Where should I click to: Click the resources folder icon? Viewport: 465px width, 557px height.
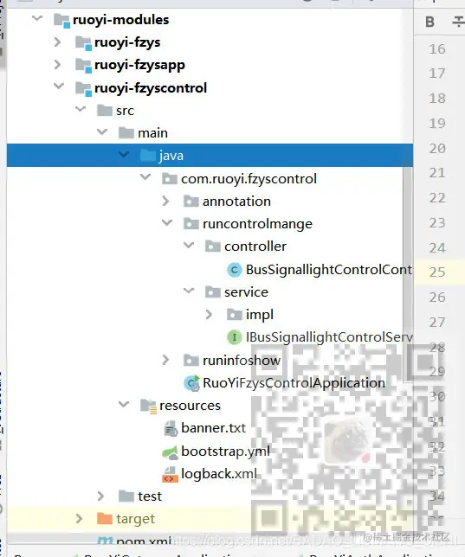(148, 406)
